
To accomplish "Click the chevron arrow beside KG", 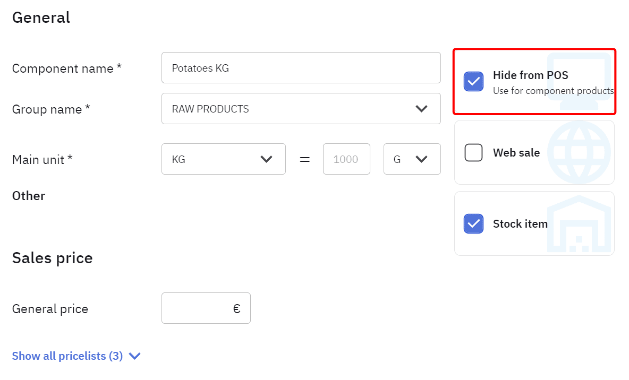I will (267, 159).
